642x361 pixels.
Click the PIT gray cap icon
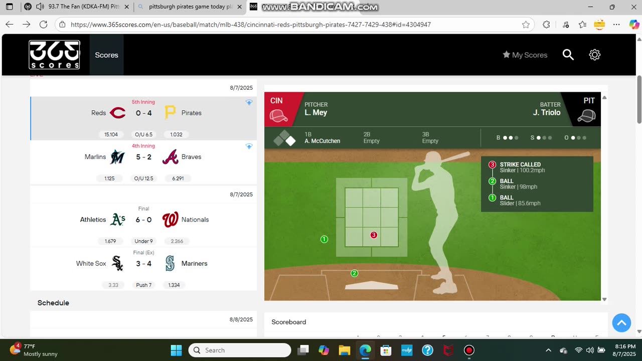pyautogui.click(x=586, y=116)
